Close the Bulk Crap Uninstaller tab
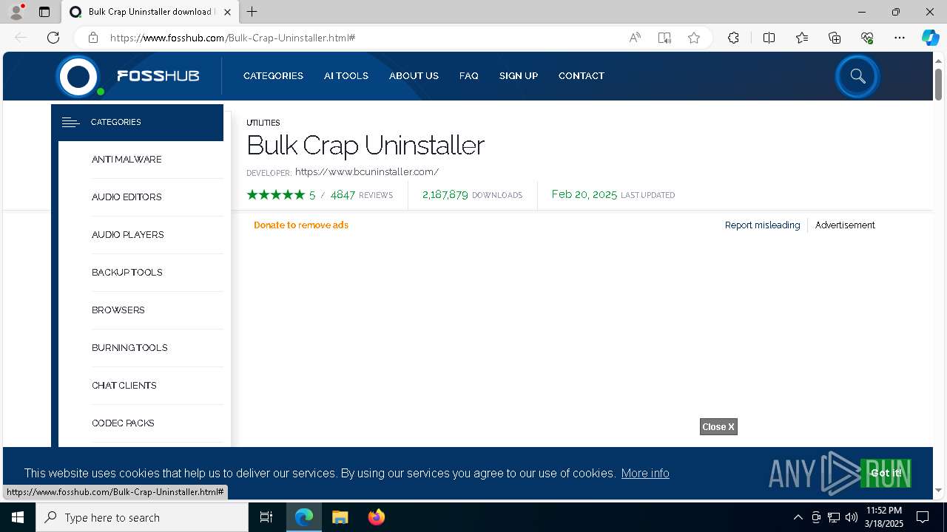Viewport: 947px width, 532px height. pyautogui.click(x=228, y=12)
